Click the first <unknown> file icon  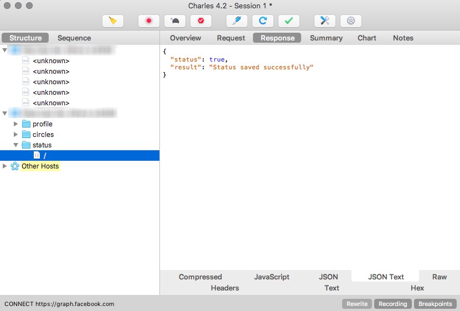point(26,60)
